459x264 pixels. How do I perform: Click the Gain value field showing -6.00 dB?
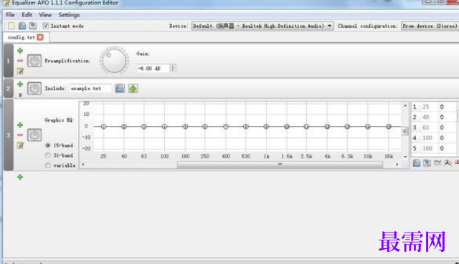tap(153, 69)
